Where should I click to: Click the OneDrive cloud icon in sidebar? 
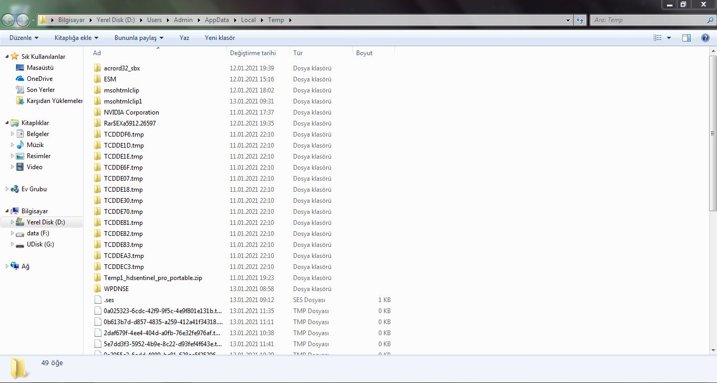tap(20, 79)
